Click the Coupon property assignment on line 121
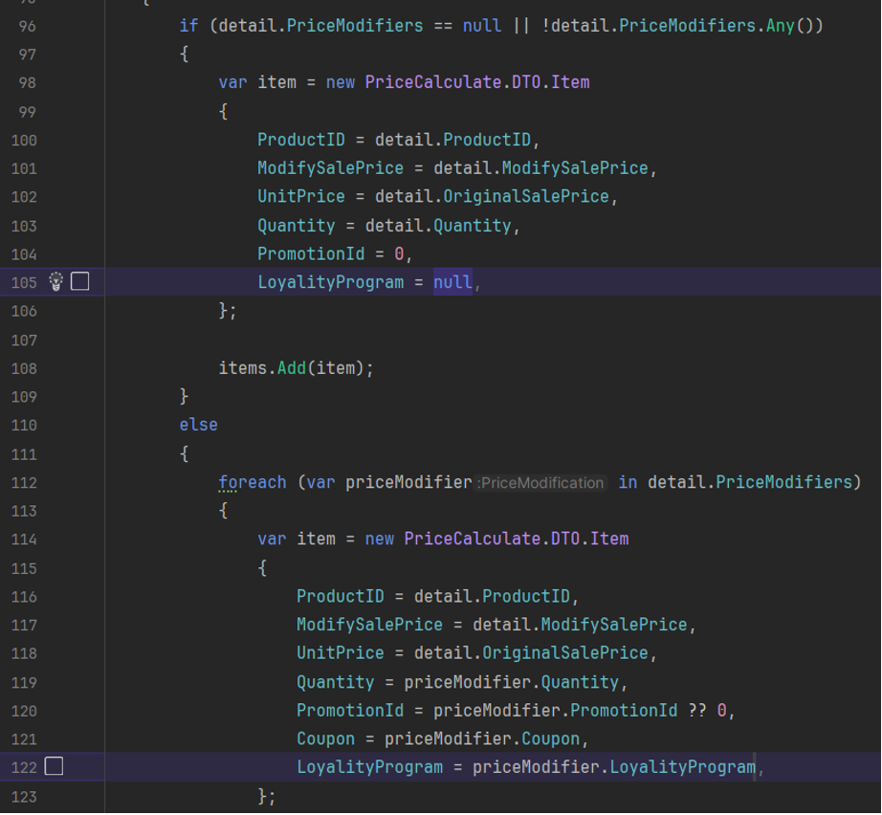 [x=325, y=738]
